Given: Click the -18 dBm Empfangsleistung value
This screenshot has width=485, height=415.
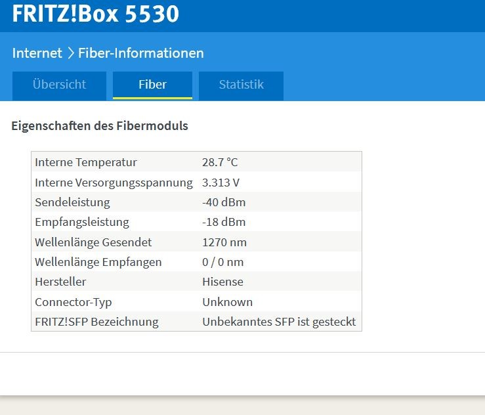Looking at the screenshot, I should tap(224, 222).
